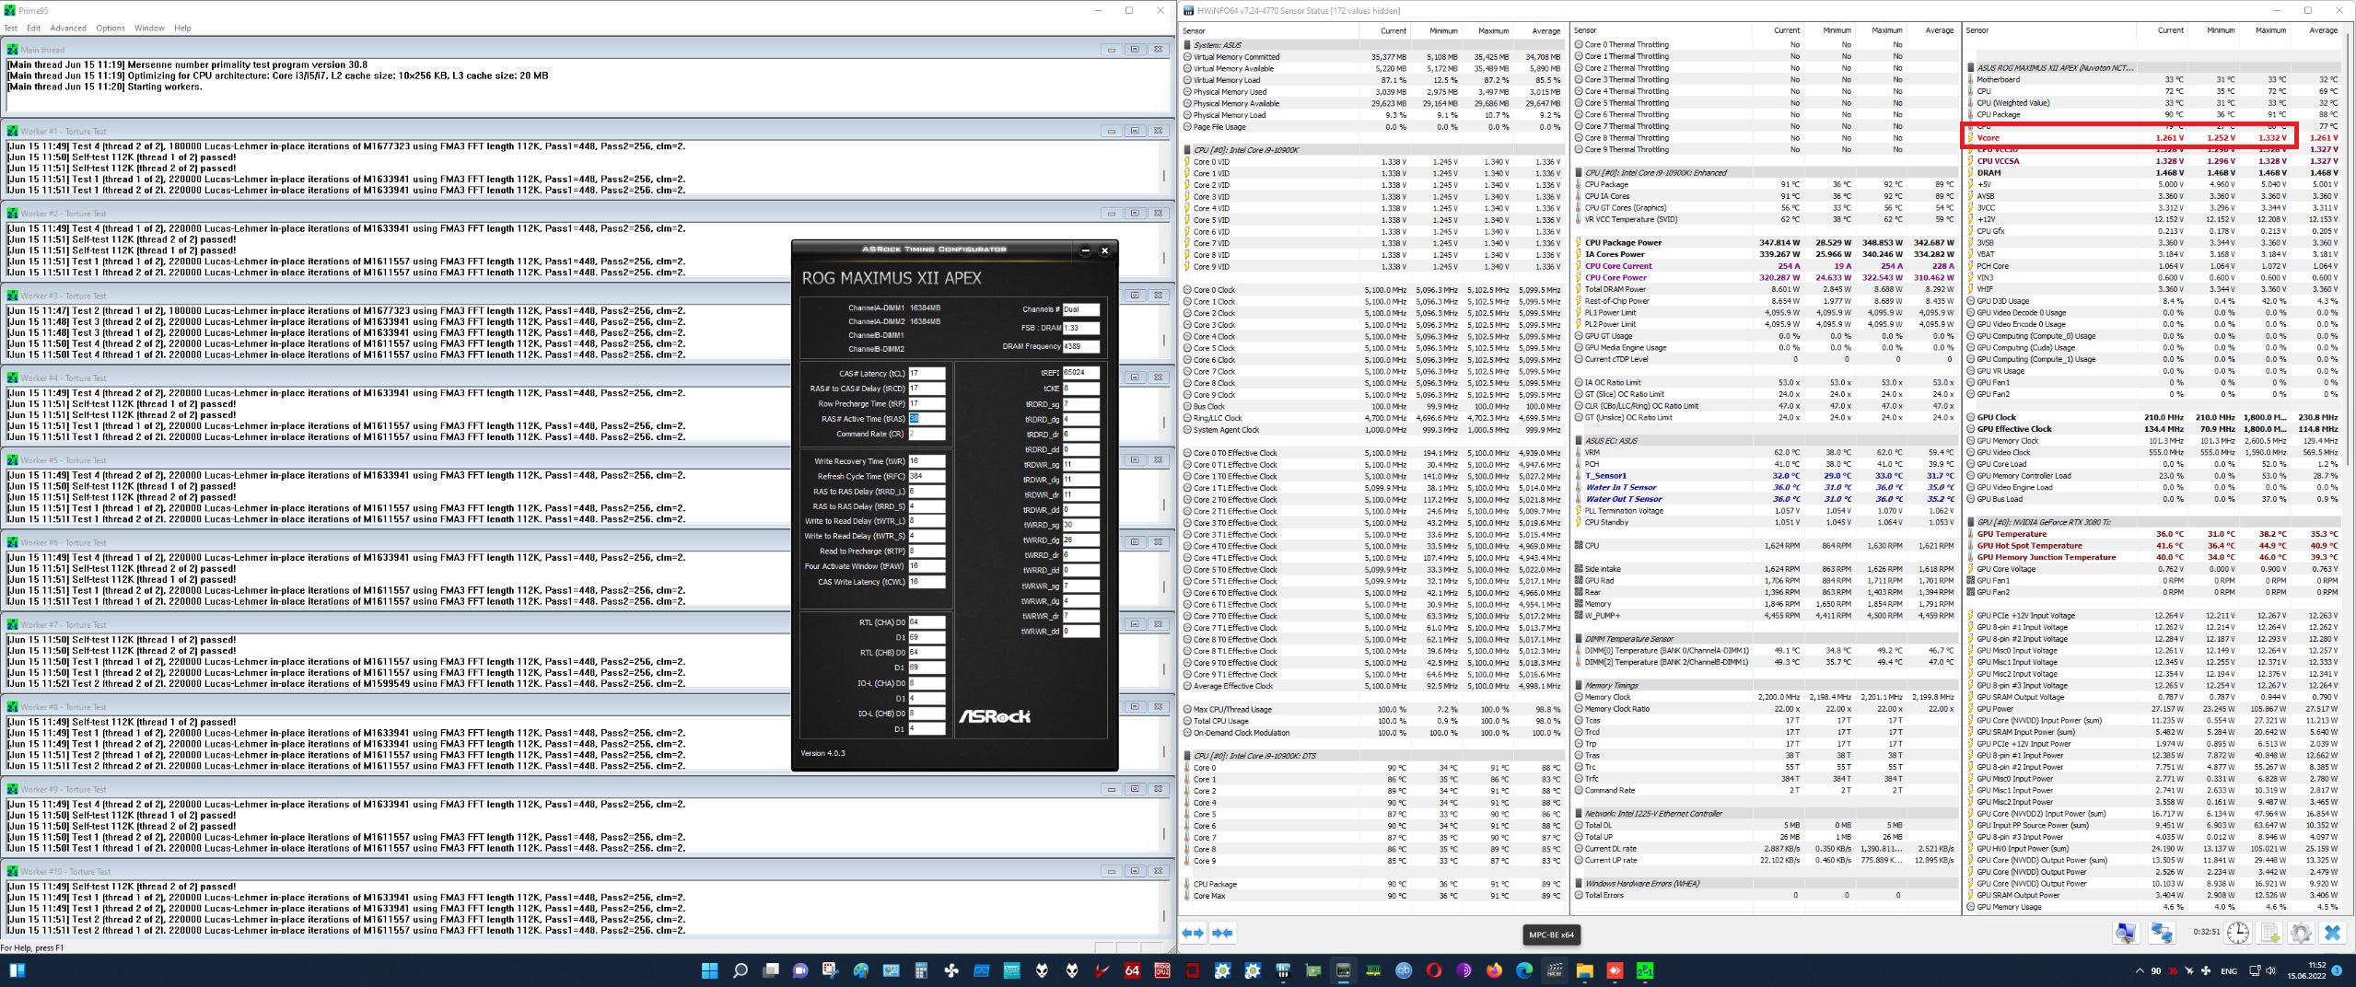
Task: Open Prime95 Test menu
Action: click(x=10, y=28)
